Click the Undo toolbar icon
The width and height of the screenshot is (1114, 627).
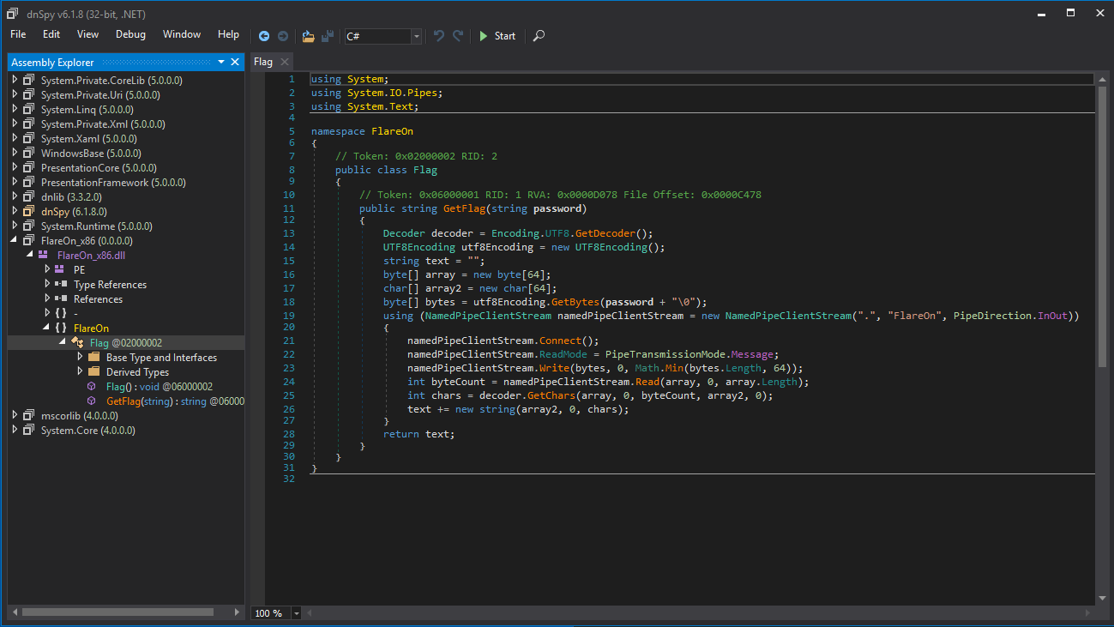click(x=439, y=36)
